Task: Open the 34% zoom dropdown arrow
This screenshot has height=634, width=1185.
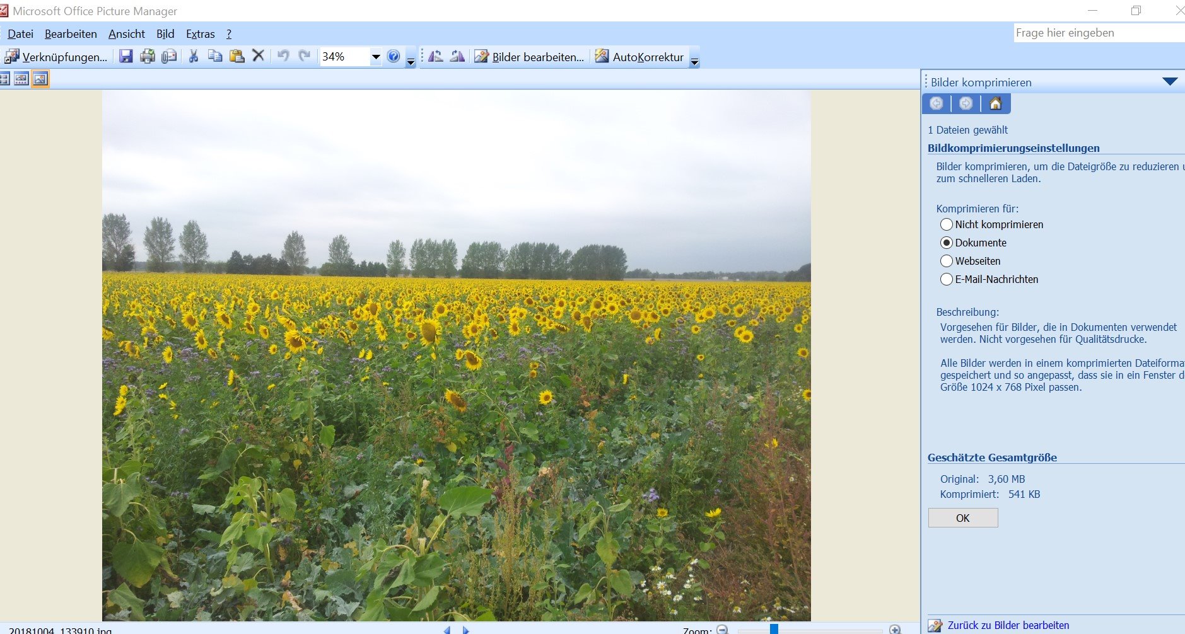Action: 375,57
